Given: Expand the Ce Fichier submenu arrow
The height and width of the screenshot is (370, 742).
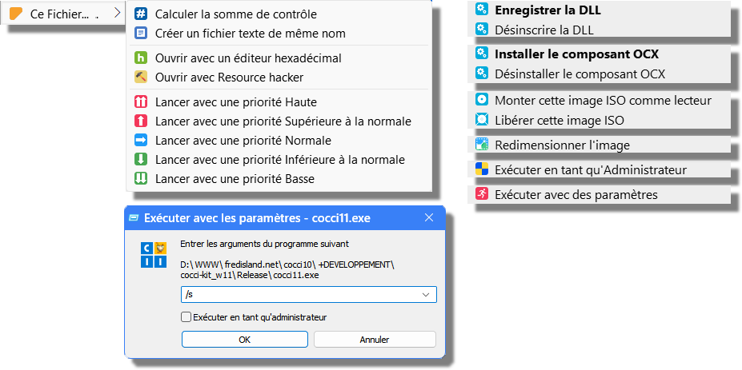Looking at the screenshot, I should [x=117, y=13].
